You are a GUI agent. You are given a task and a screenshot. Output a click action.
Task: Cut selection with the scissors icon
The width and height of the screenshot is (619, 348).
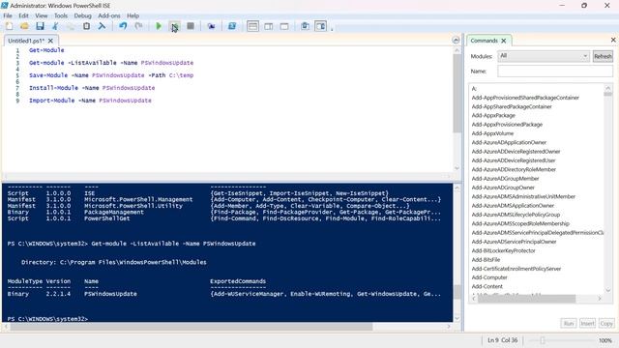(x=55, y=26)
